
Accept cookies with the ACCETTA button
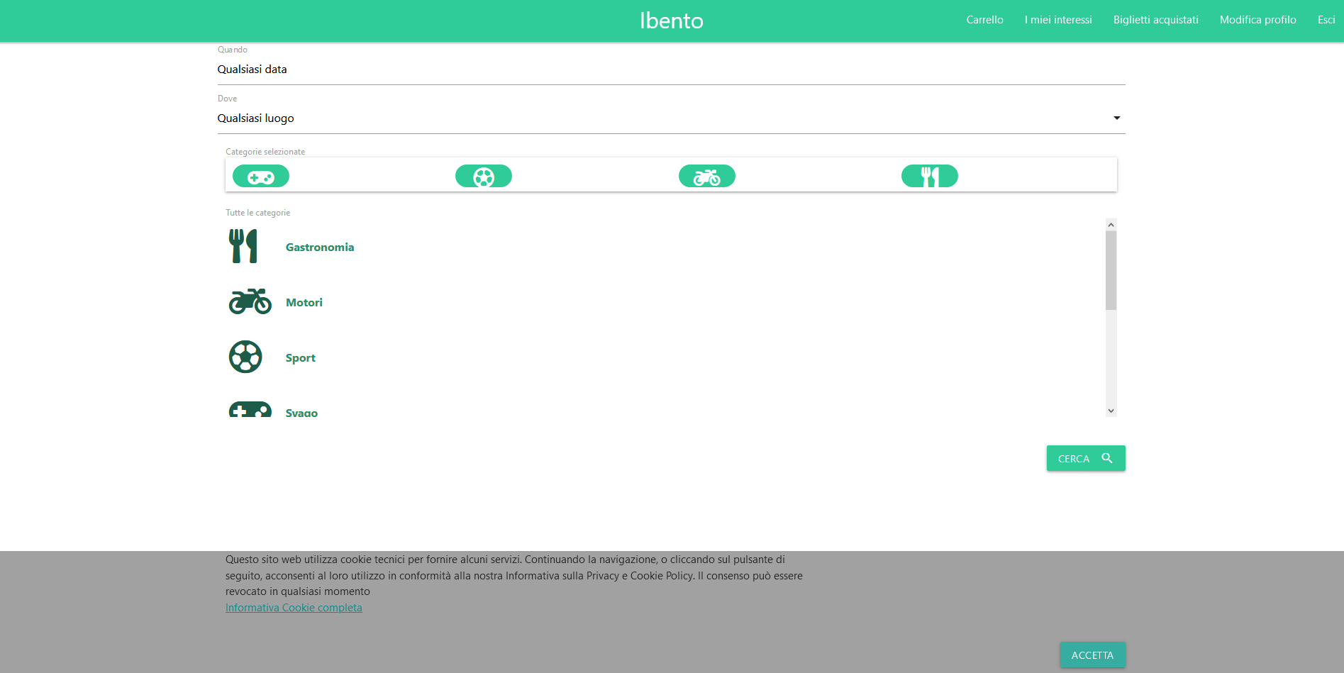pyautogui.click(x=1092, y=655)
